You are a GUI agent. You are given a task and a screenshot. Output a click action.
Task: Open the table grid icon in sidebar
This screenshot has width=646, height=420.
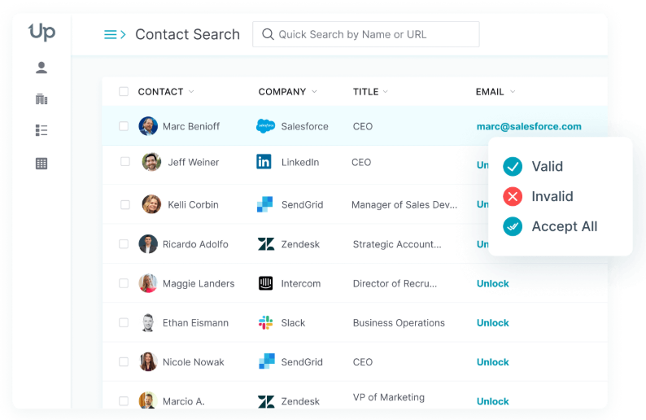point(41,164)
